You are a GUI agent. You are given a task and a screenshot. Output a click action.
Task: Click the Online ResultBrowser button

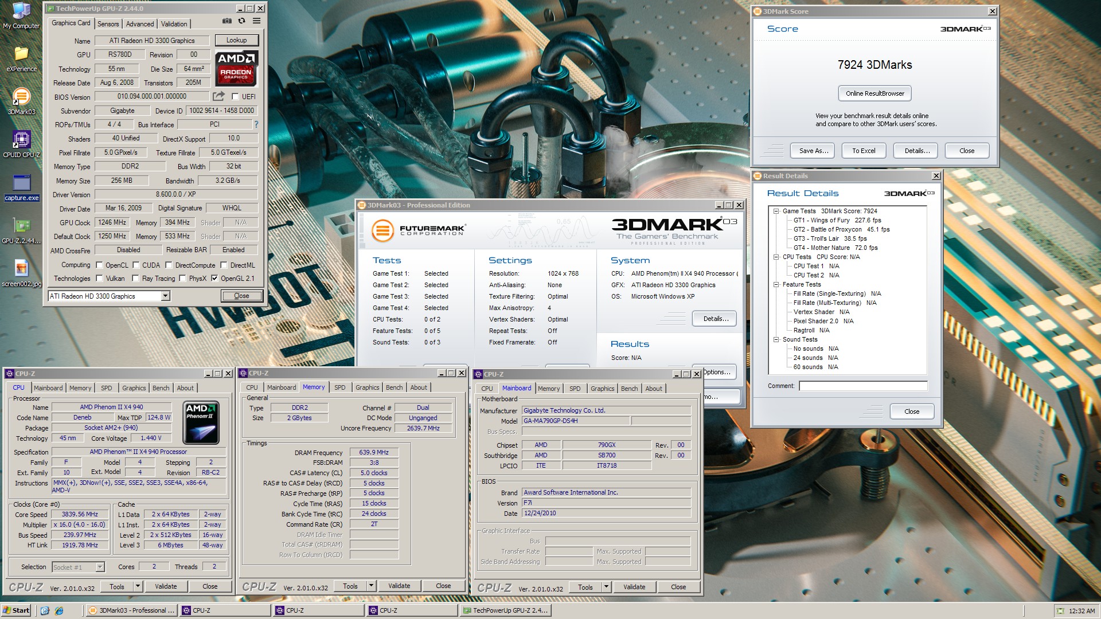coord(874,93)
